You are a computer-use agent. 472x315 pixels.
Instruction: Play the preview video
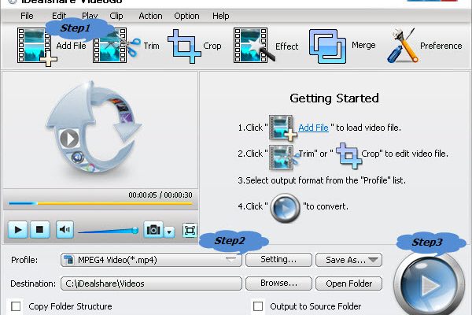point(18,230)
